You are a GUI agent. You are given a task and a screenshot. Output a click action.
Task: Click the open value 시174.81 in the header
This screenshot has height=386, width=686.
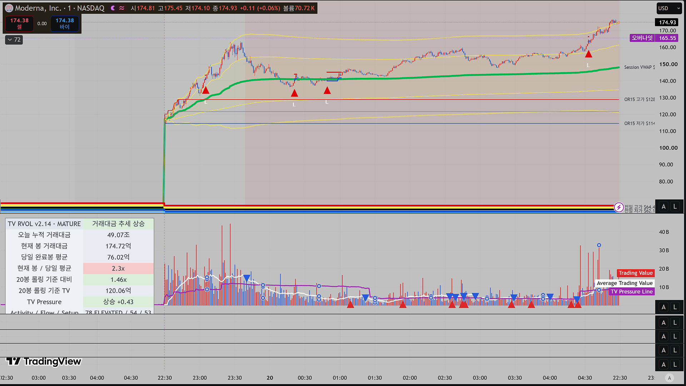click(x=143, y=8)
